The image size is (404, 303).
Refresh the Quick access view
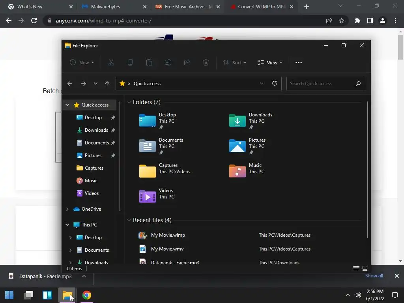click(275, 84)
